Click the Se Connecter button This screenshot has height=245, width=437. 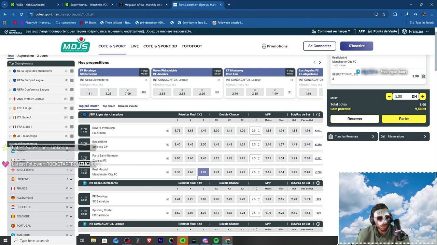[320, 46]
